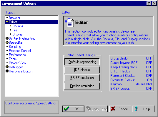
Task: Select the Debugger topic label
Action: (x=16, y=67)
